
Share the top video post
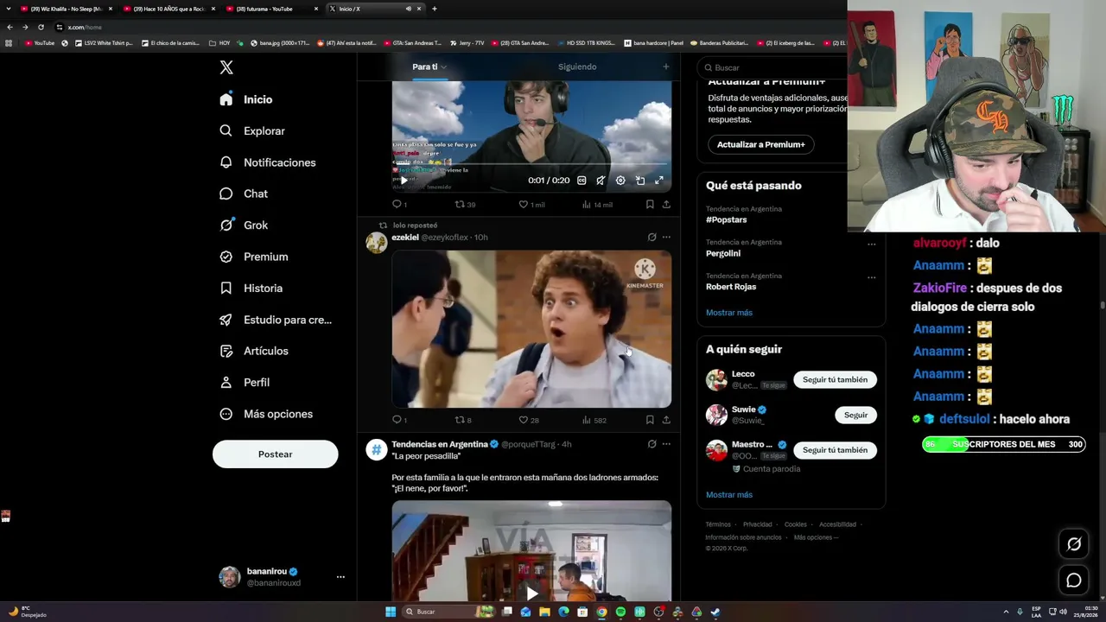click(x=666, y=205)
